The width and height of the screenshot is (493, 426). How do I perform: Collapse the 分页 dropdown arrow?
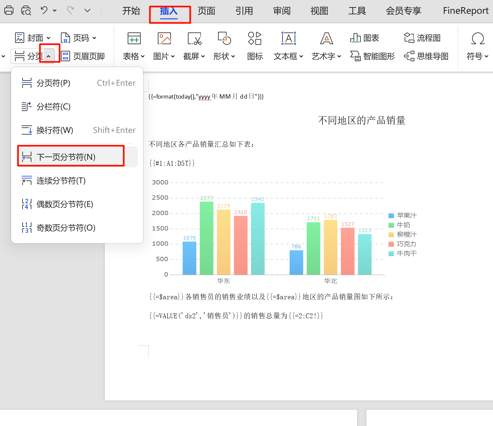(49, 56)
